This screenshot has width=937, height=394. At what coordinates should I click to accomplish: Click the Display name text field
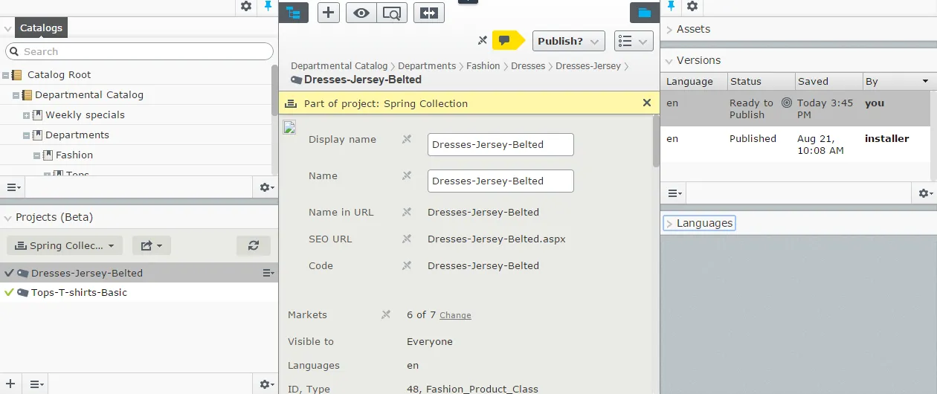(500, 144)
